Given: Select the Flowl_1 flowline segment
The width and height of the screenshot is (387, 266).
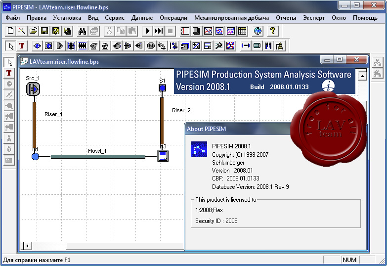Looking at the screenshot, I should coord(98,157).
